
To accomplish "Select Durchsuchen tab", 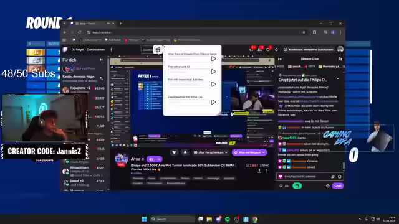I will pos(95,50).
